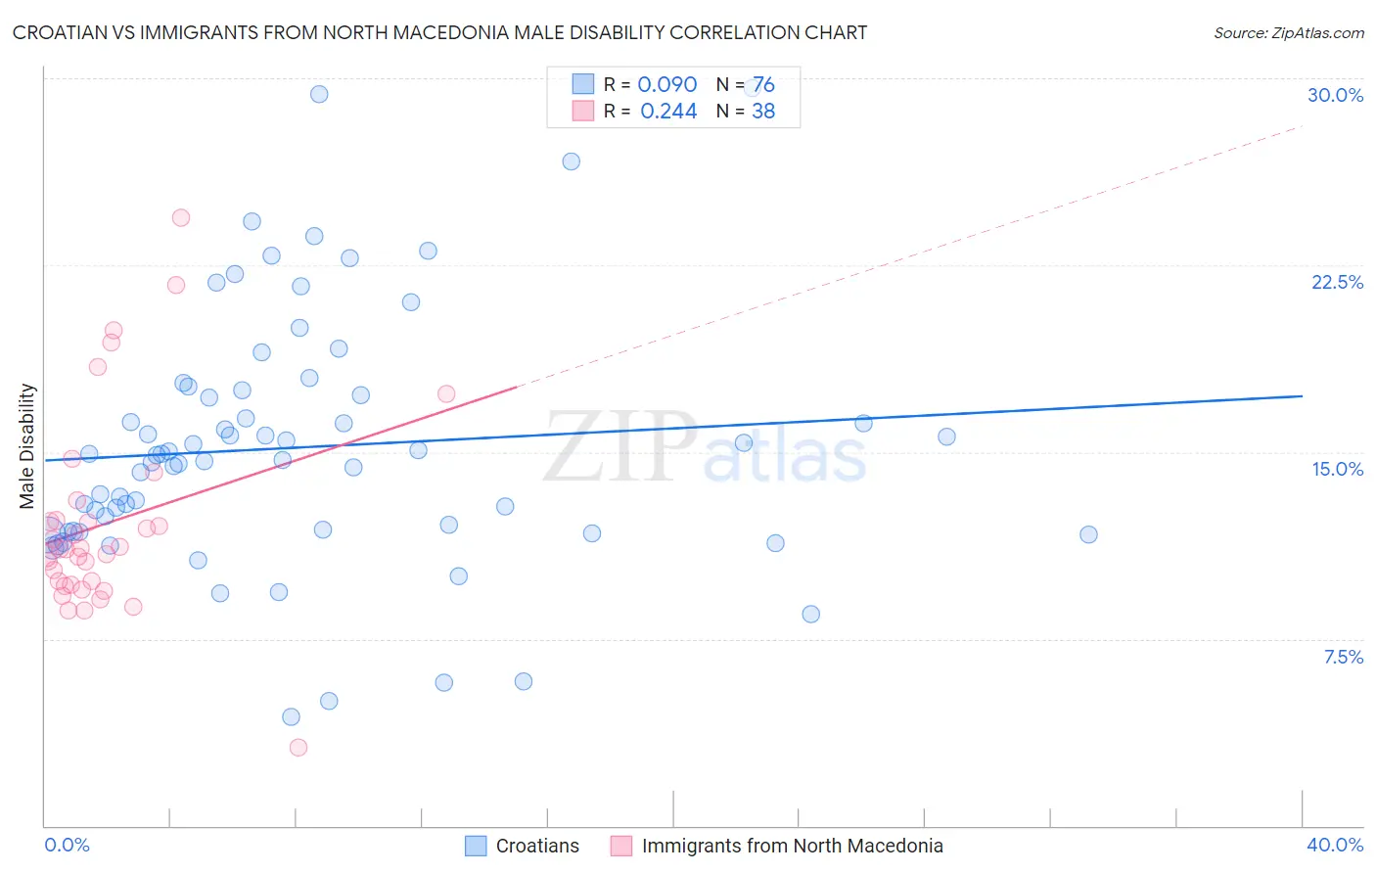The height and width of the screenshot is (873, 1376).
Task: Select the Immigrants from North Macedonia legend label
Action: point(792,846)
